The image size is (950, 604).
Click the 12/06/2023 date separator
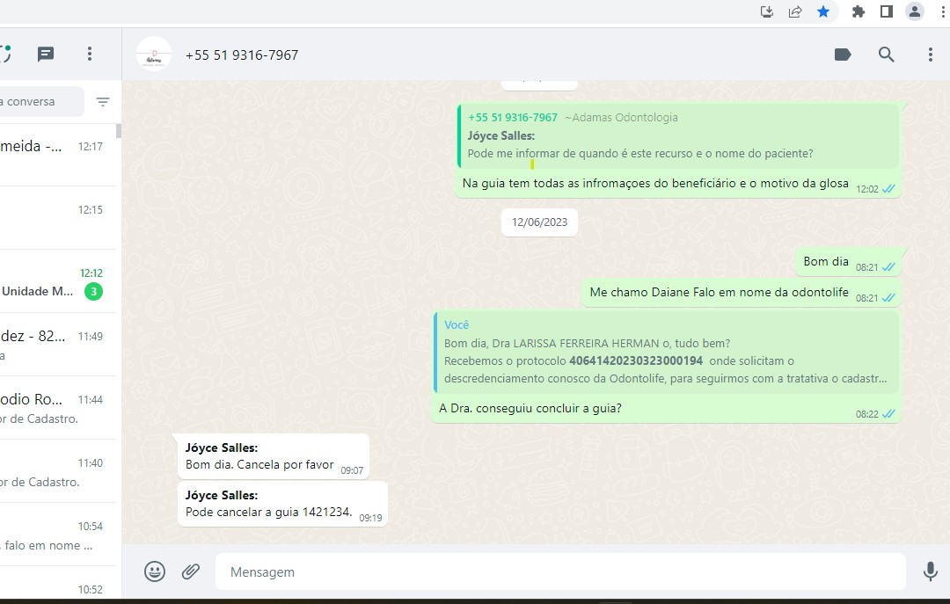point(539,222)
